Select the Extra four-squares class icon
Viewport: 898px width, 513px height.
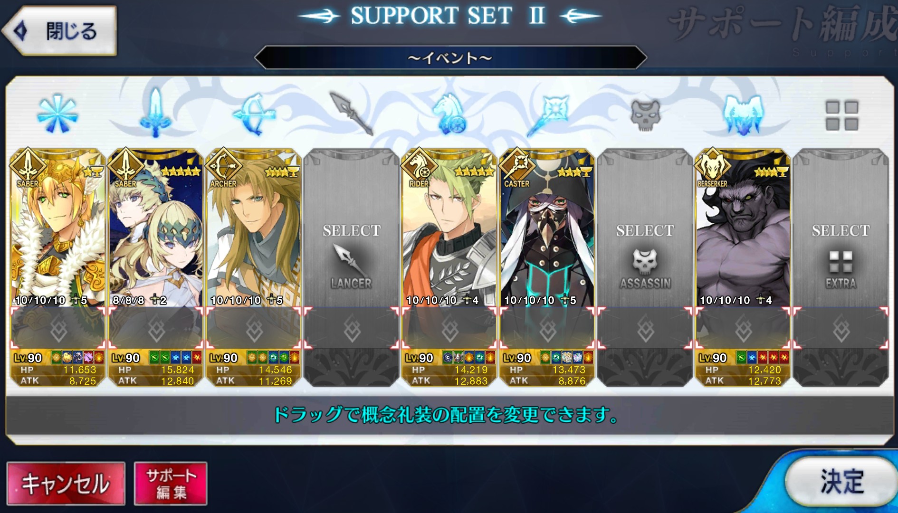(841, 115)
